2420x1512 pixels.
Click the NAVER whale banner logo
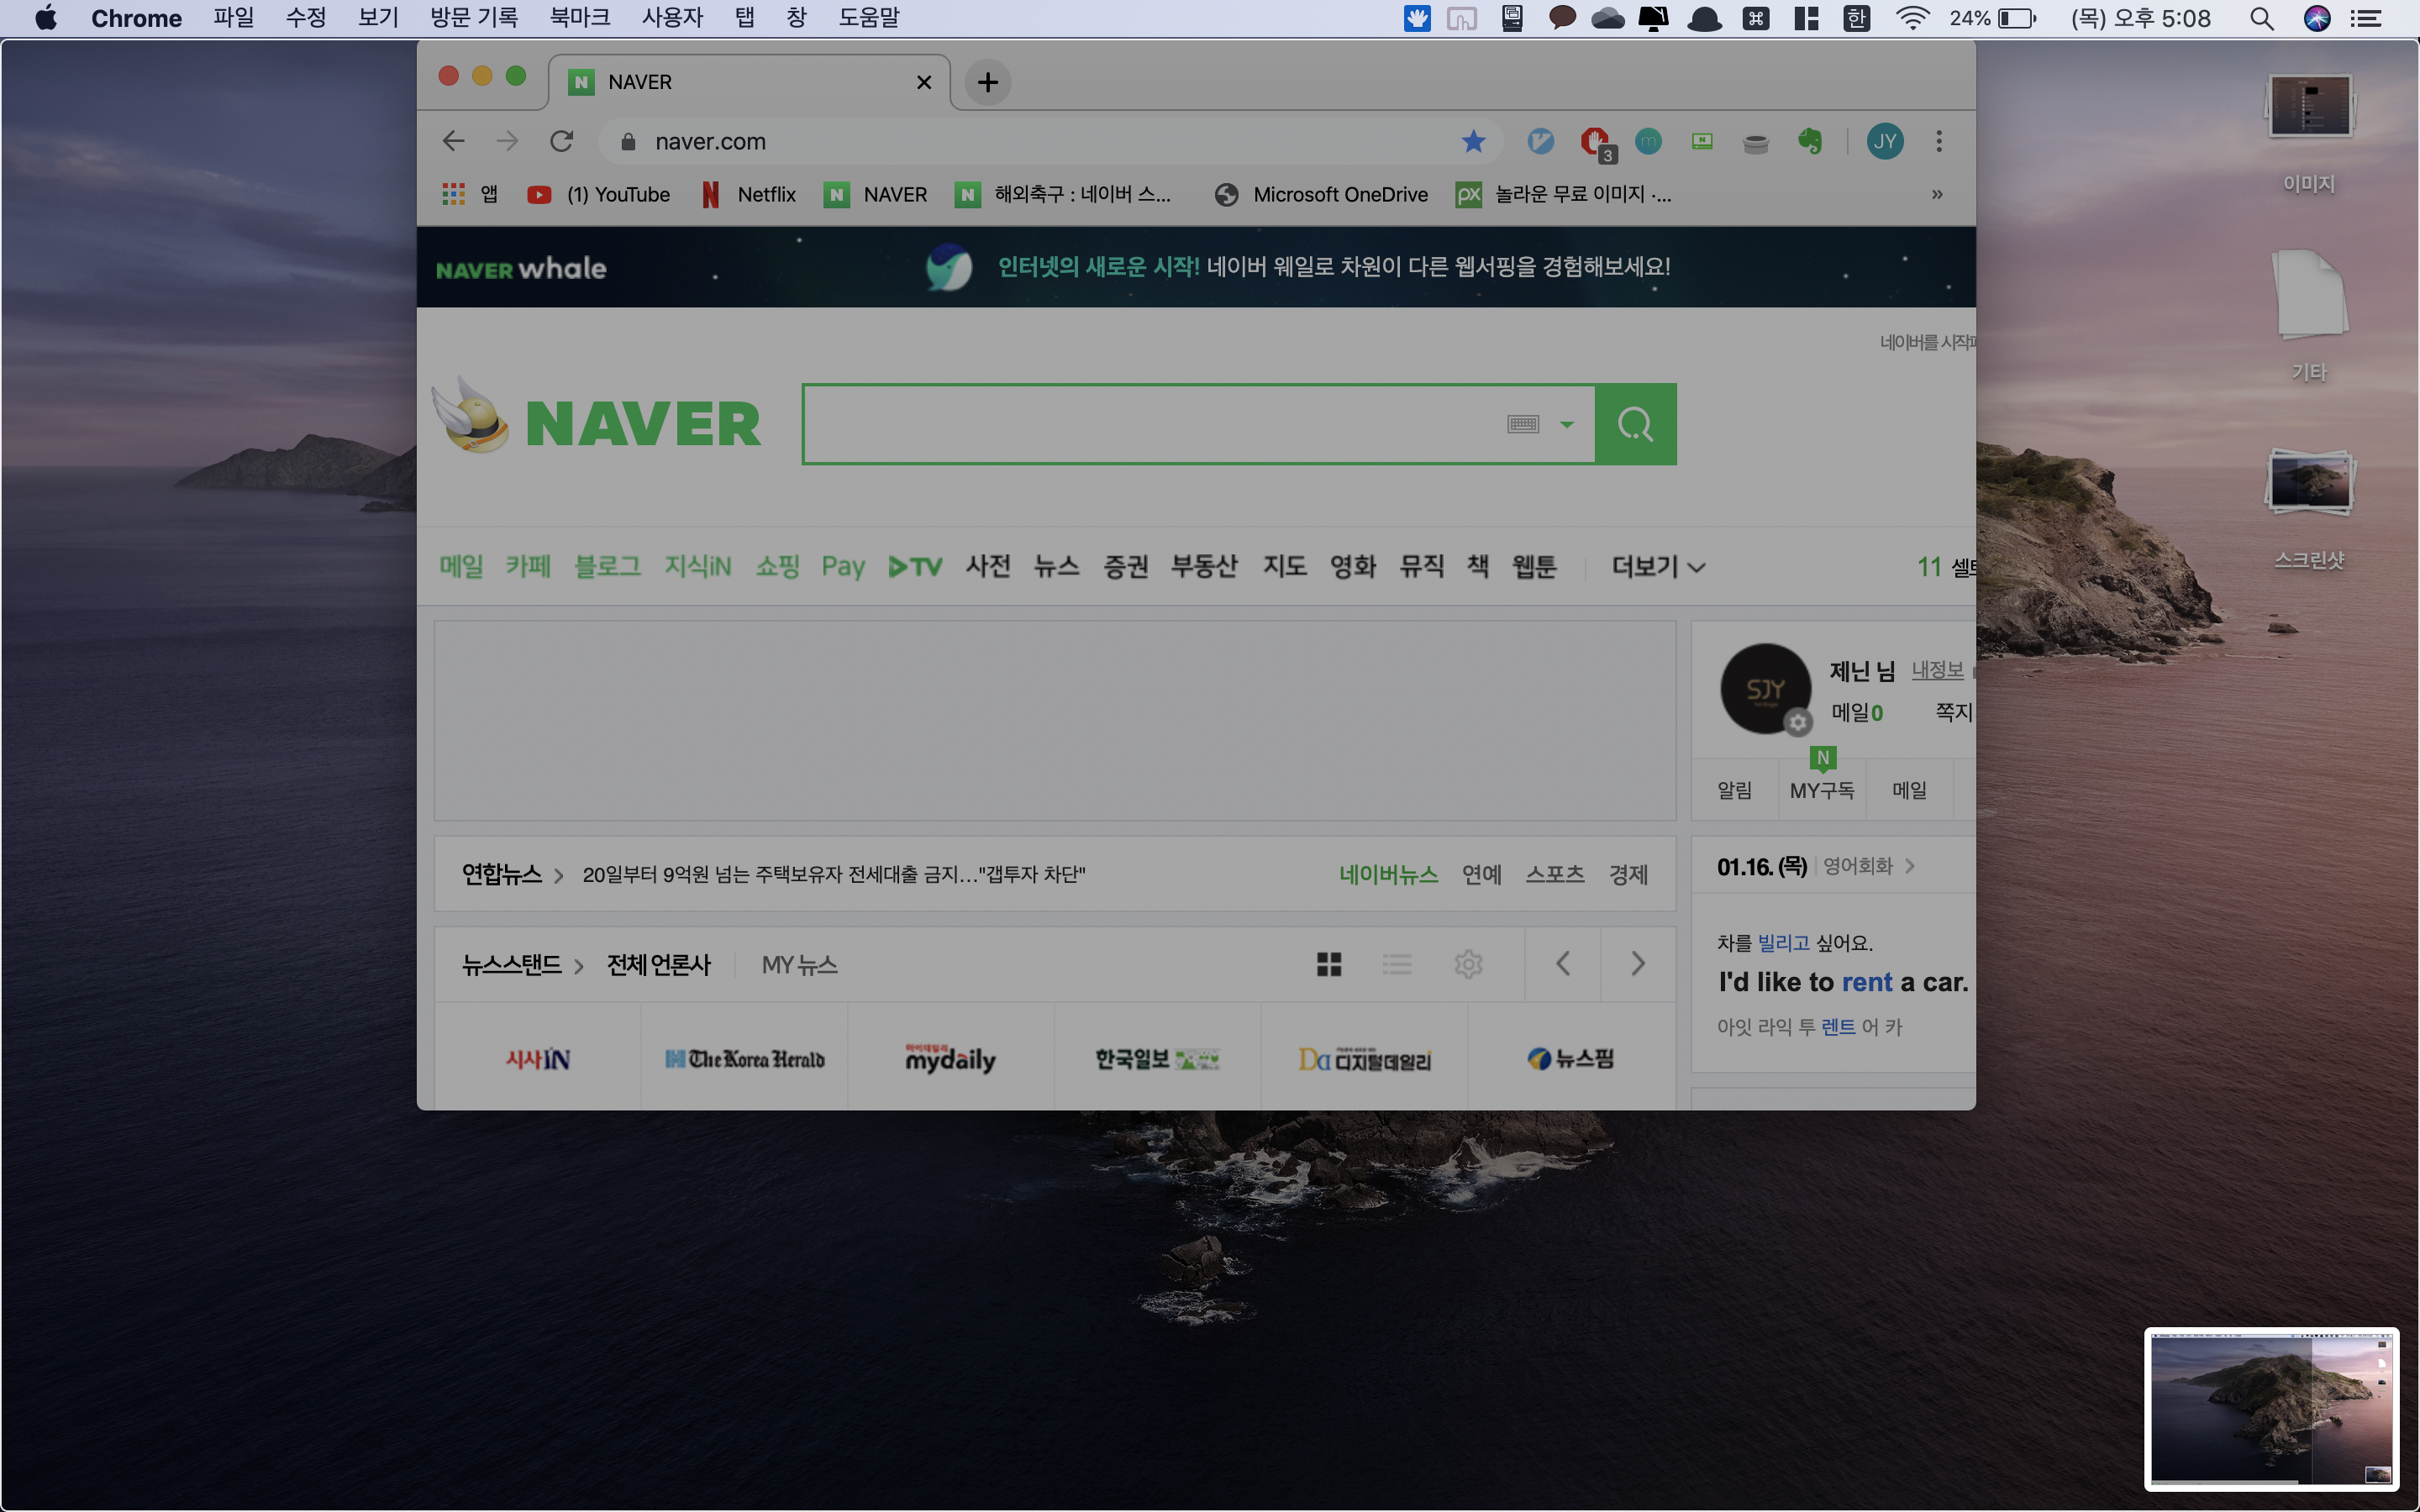pos(521,268)
